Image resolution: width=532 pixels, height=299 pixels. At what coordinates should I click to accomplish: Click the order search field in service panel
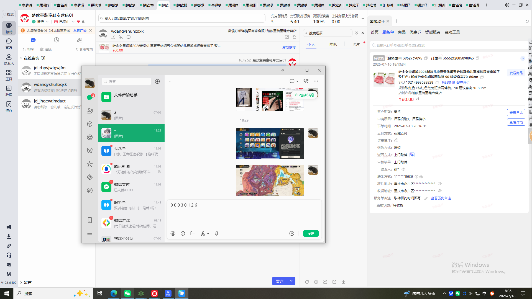(x=449, y=45)
